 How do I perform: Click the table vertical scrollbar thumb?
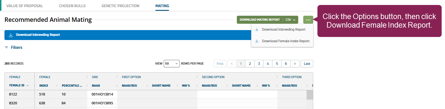310,95
